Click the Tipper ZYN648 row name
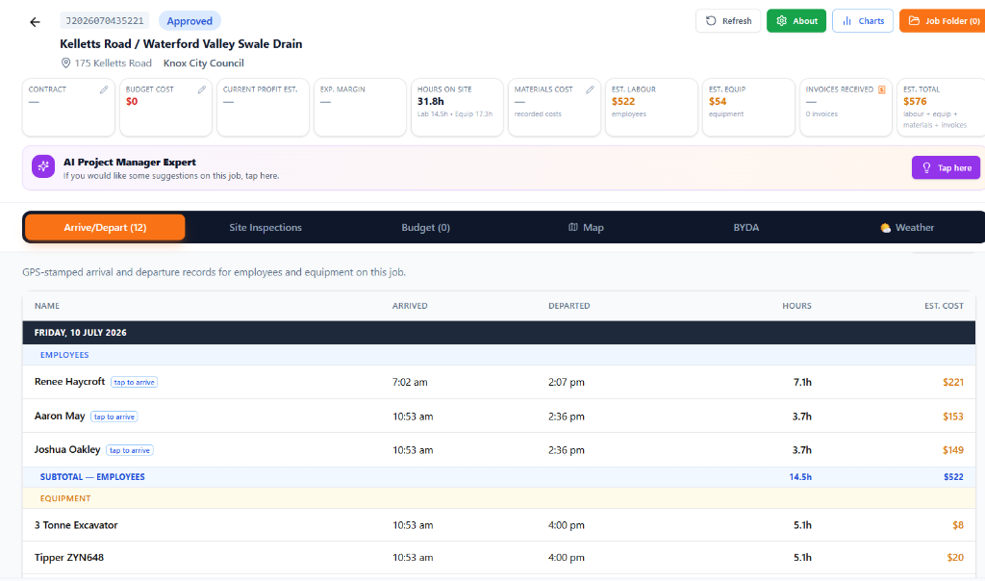985x581 pixels. tap(69, 557)
